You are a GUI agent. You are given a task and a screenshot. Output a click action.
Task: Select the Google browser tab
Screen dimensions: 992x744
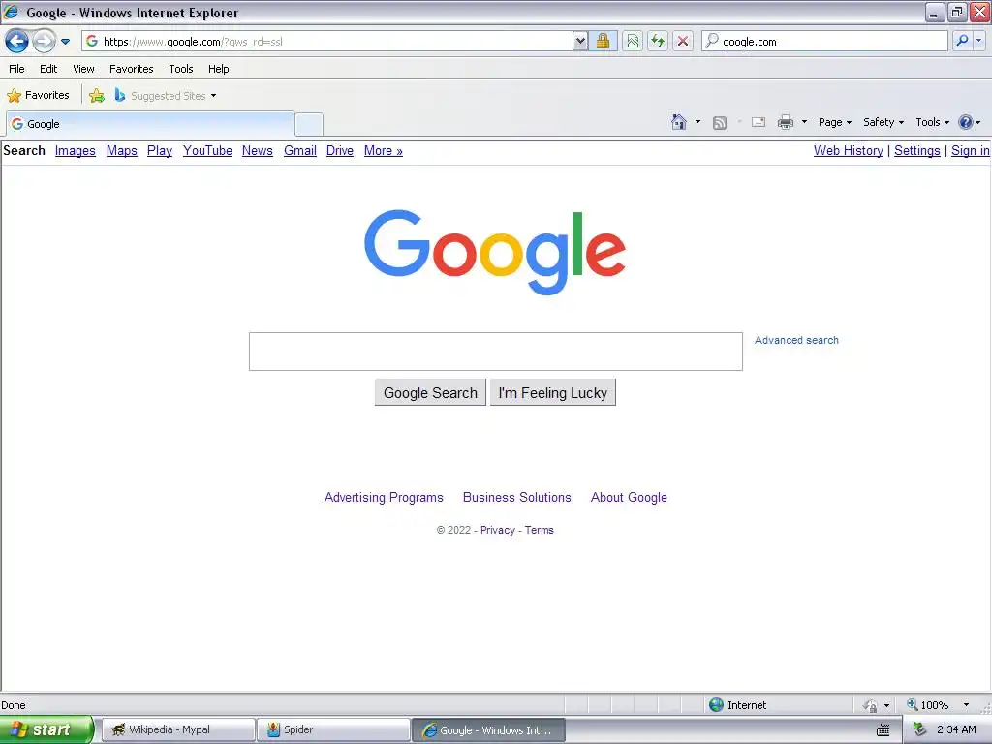[150, 124]
